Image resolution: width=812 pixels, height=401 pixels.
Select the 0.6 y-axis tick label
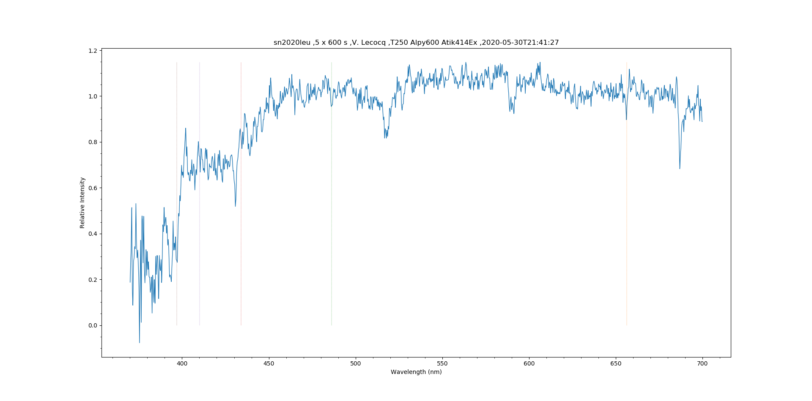tap(93, 188)
